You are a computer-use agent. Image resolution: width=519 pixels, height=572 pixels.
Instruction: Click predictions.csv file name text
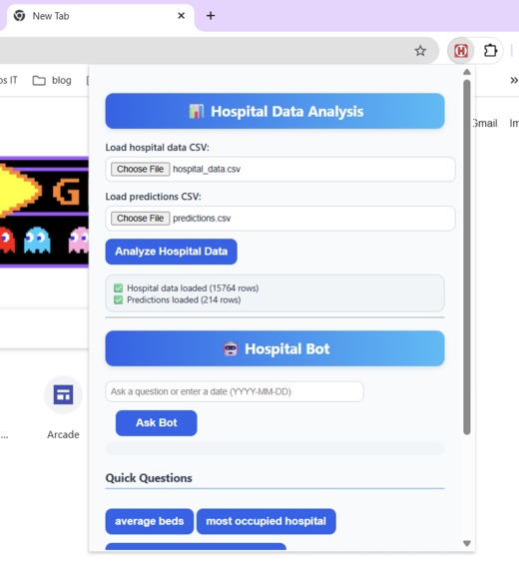click(202, 219)
